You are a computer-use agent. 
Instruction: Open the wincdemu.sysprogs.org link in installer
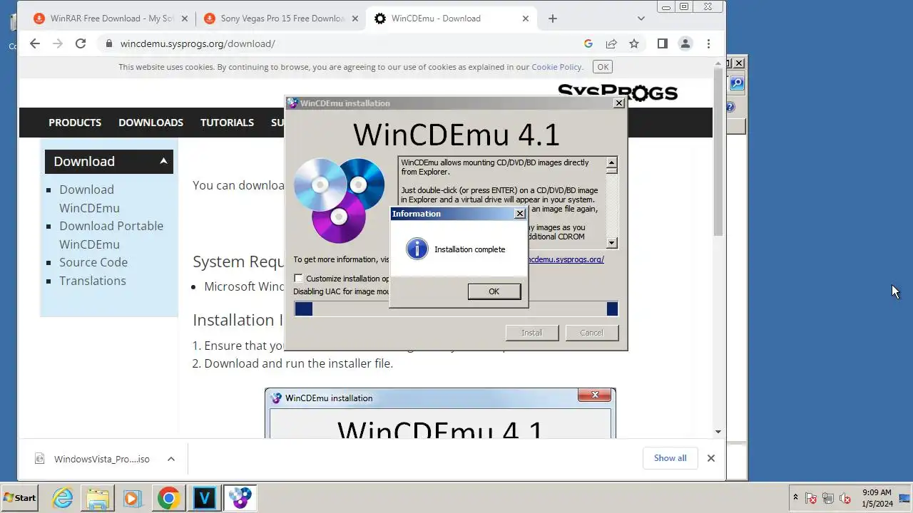pos(565,259)
